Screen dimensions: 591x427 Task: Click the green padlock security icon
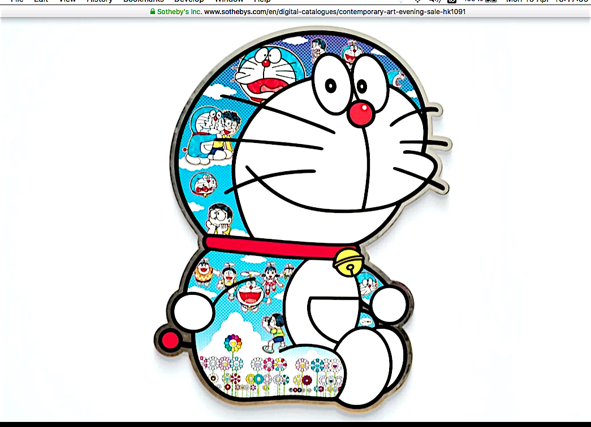[x=153, y=12]
